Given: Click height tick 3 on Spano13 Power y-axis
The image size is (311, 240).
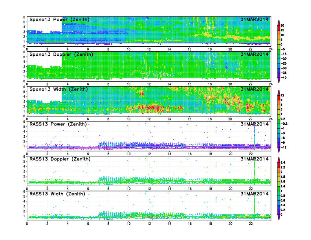Looking at the screenshot, I should [x=24, y=32].
